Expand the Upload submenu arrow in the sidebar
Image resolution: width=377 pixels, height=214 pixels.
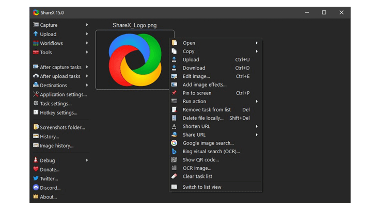tap(87, 34)
